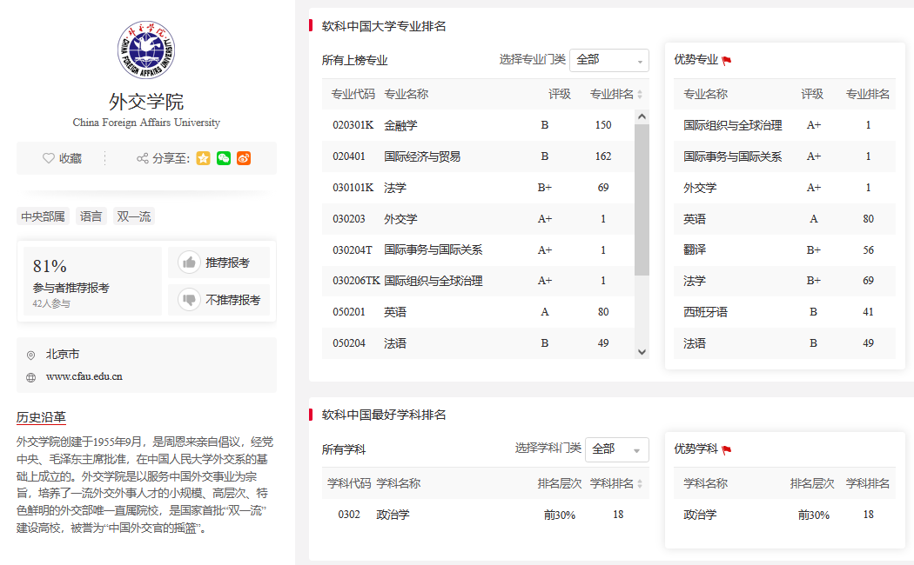This screenshot has width=914, height=565.
Task: Click the 收藏 favorite button
Action: click(x=62, y=158)
